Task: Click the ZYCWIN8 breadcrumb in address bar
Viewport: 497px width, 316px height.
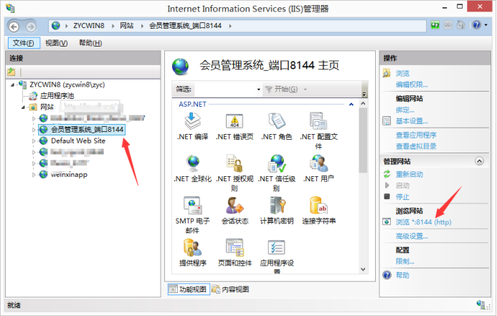Action: click(89, 26)
